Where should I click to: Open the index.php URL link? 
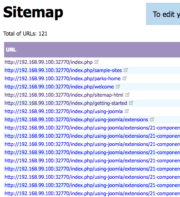click(49, 62)
